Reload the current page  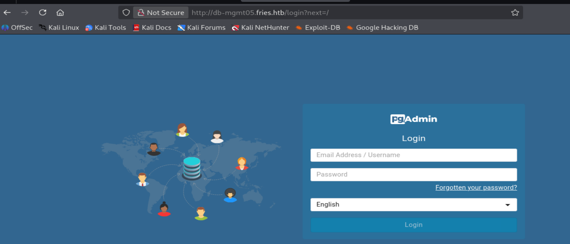(43, 13)
